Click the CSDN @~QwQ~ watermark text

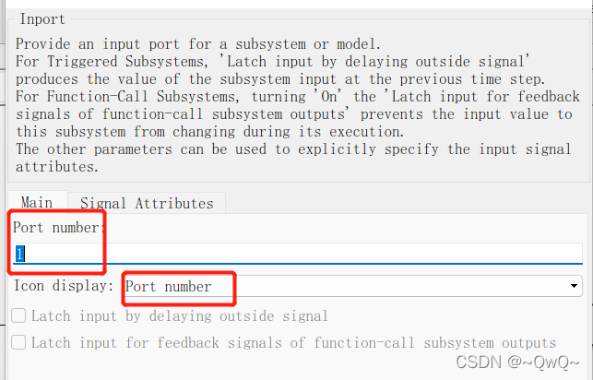click(x=517, y=362)
